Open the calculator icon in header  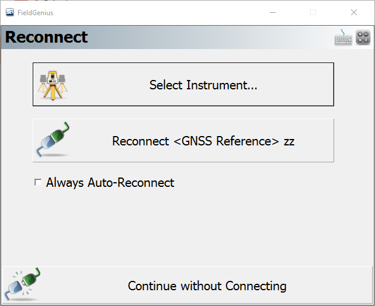coord(363,38)
